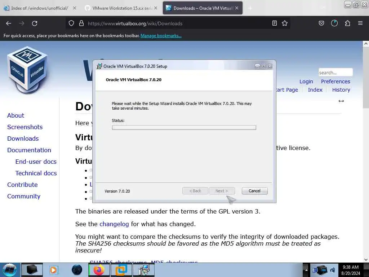Image resolution: width=369 pixels, height=277 pixels.
Task: Open the Preferences link
Action: [x=335, y=82]
